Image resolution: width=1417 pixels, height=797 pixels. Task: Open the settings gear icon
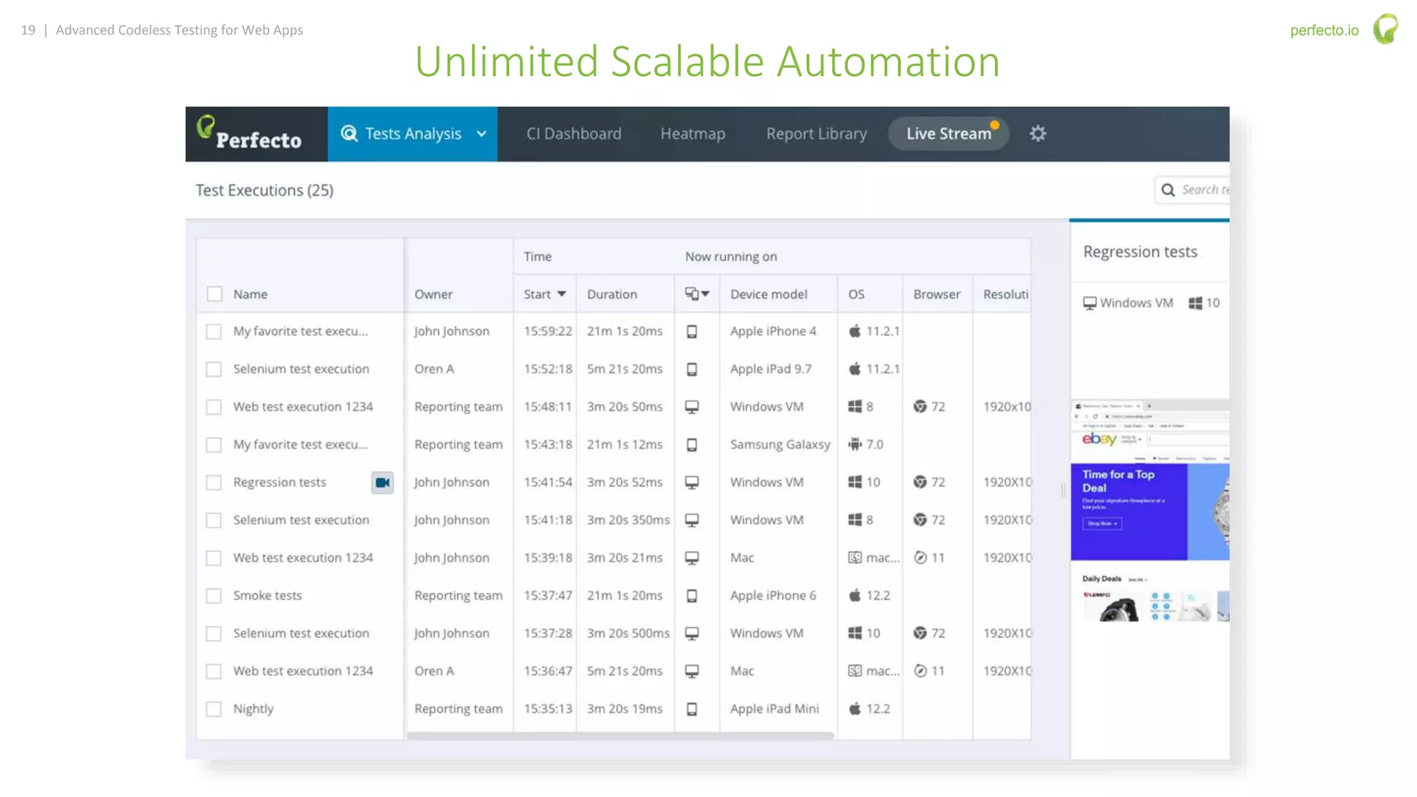tap(1037, 134)
